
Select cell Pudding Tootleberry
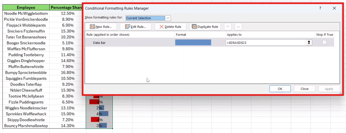pyautogui.click(x=26, y=55)
